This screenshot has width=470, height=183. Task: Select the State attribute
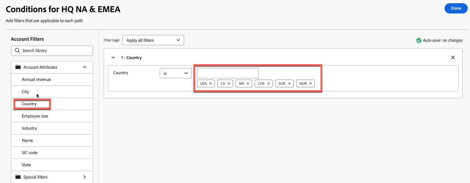coord(52,165)
